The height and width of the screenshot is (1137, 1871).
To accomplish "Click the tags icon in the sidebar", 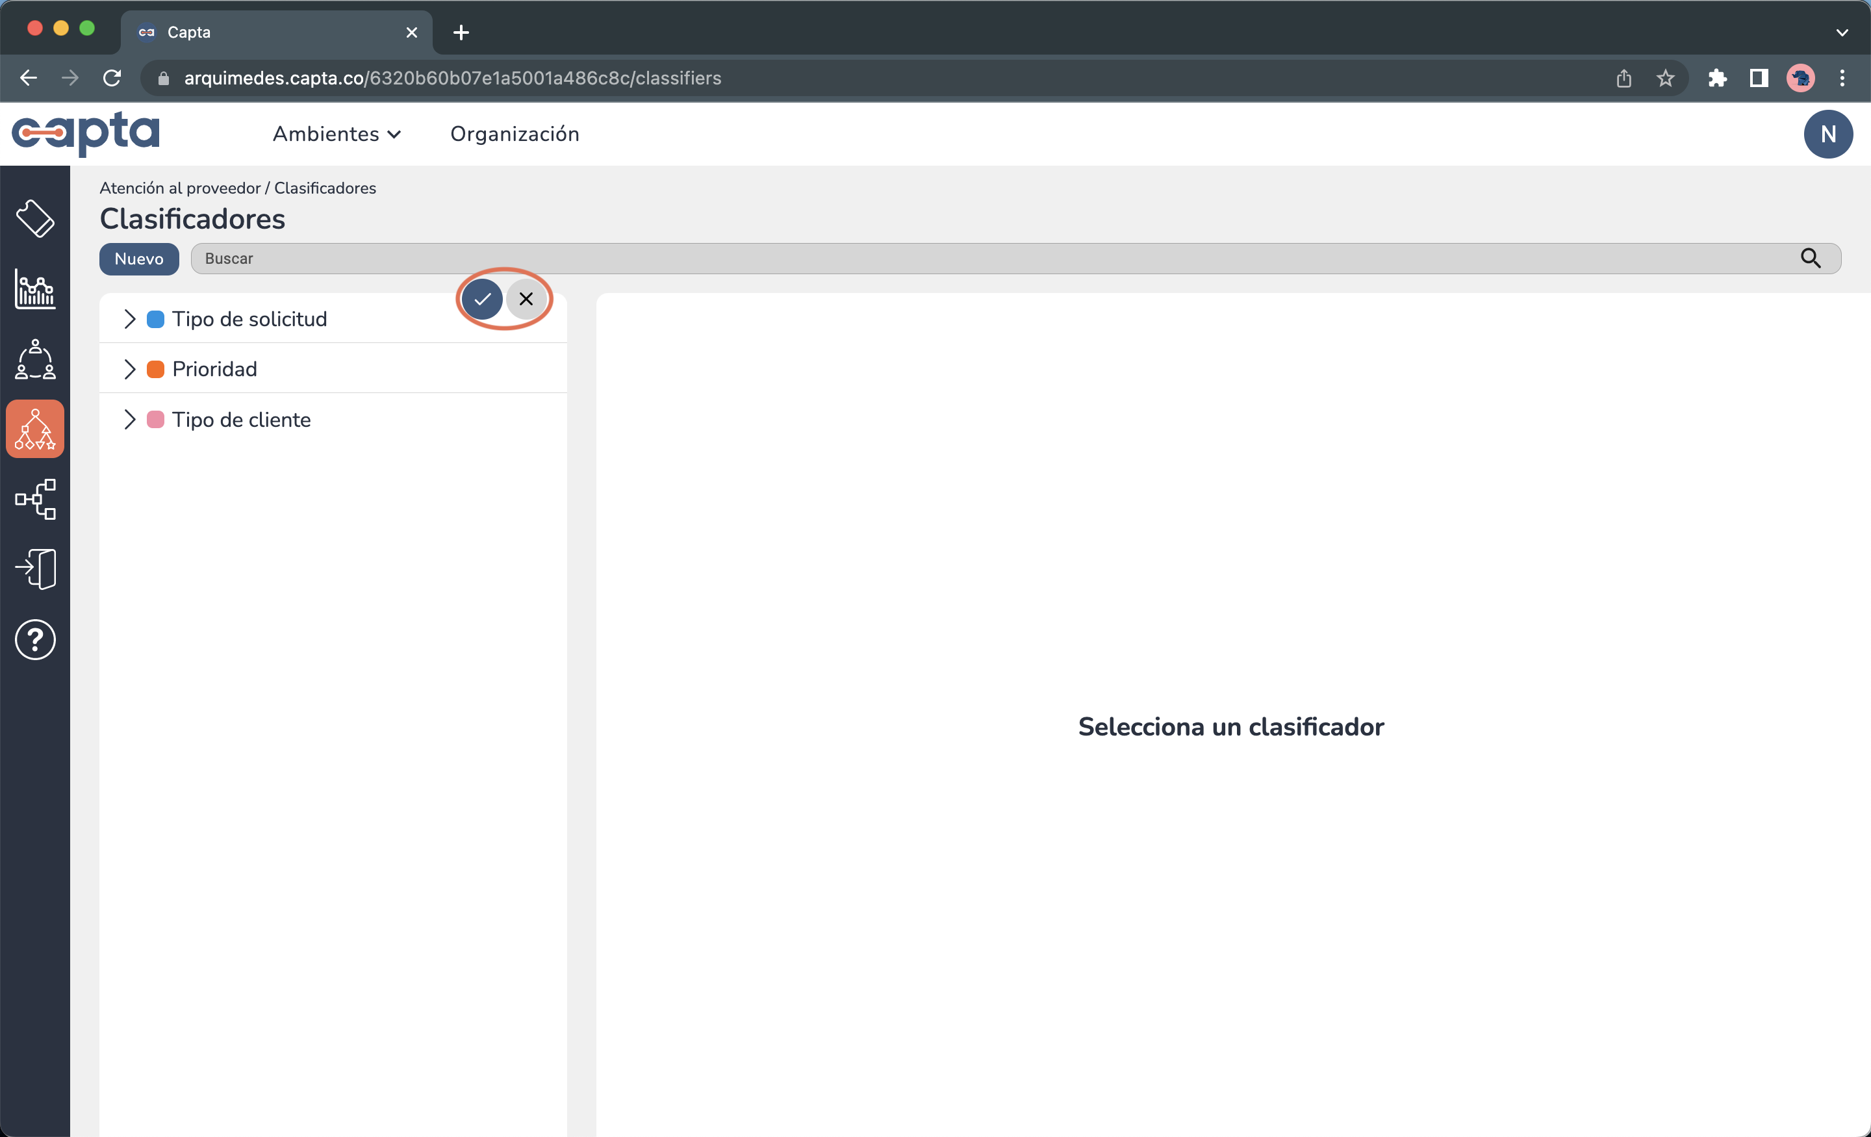I will click(x=35, y=220).
